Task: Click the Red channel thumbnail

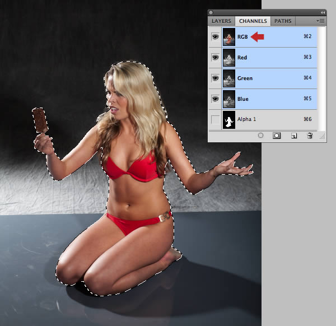Action: (229, 58)
